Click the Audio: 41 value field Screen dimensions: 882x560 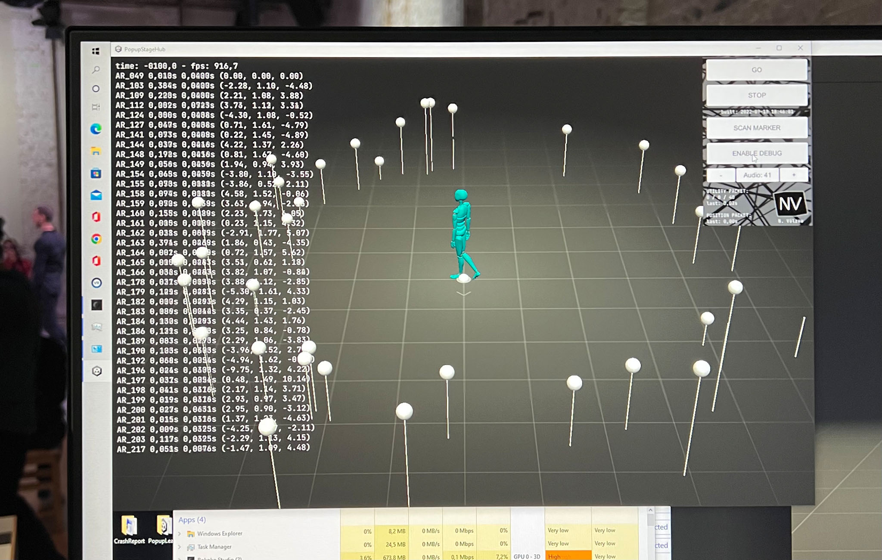[x=757, y=175]
